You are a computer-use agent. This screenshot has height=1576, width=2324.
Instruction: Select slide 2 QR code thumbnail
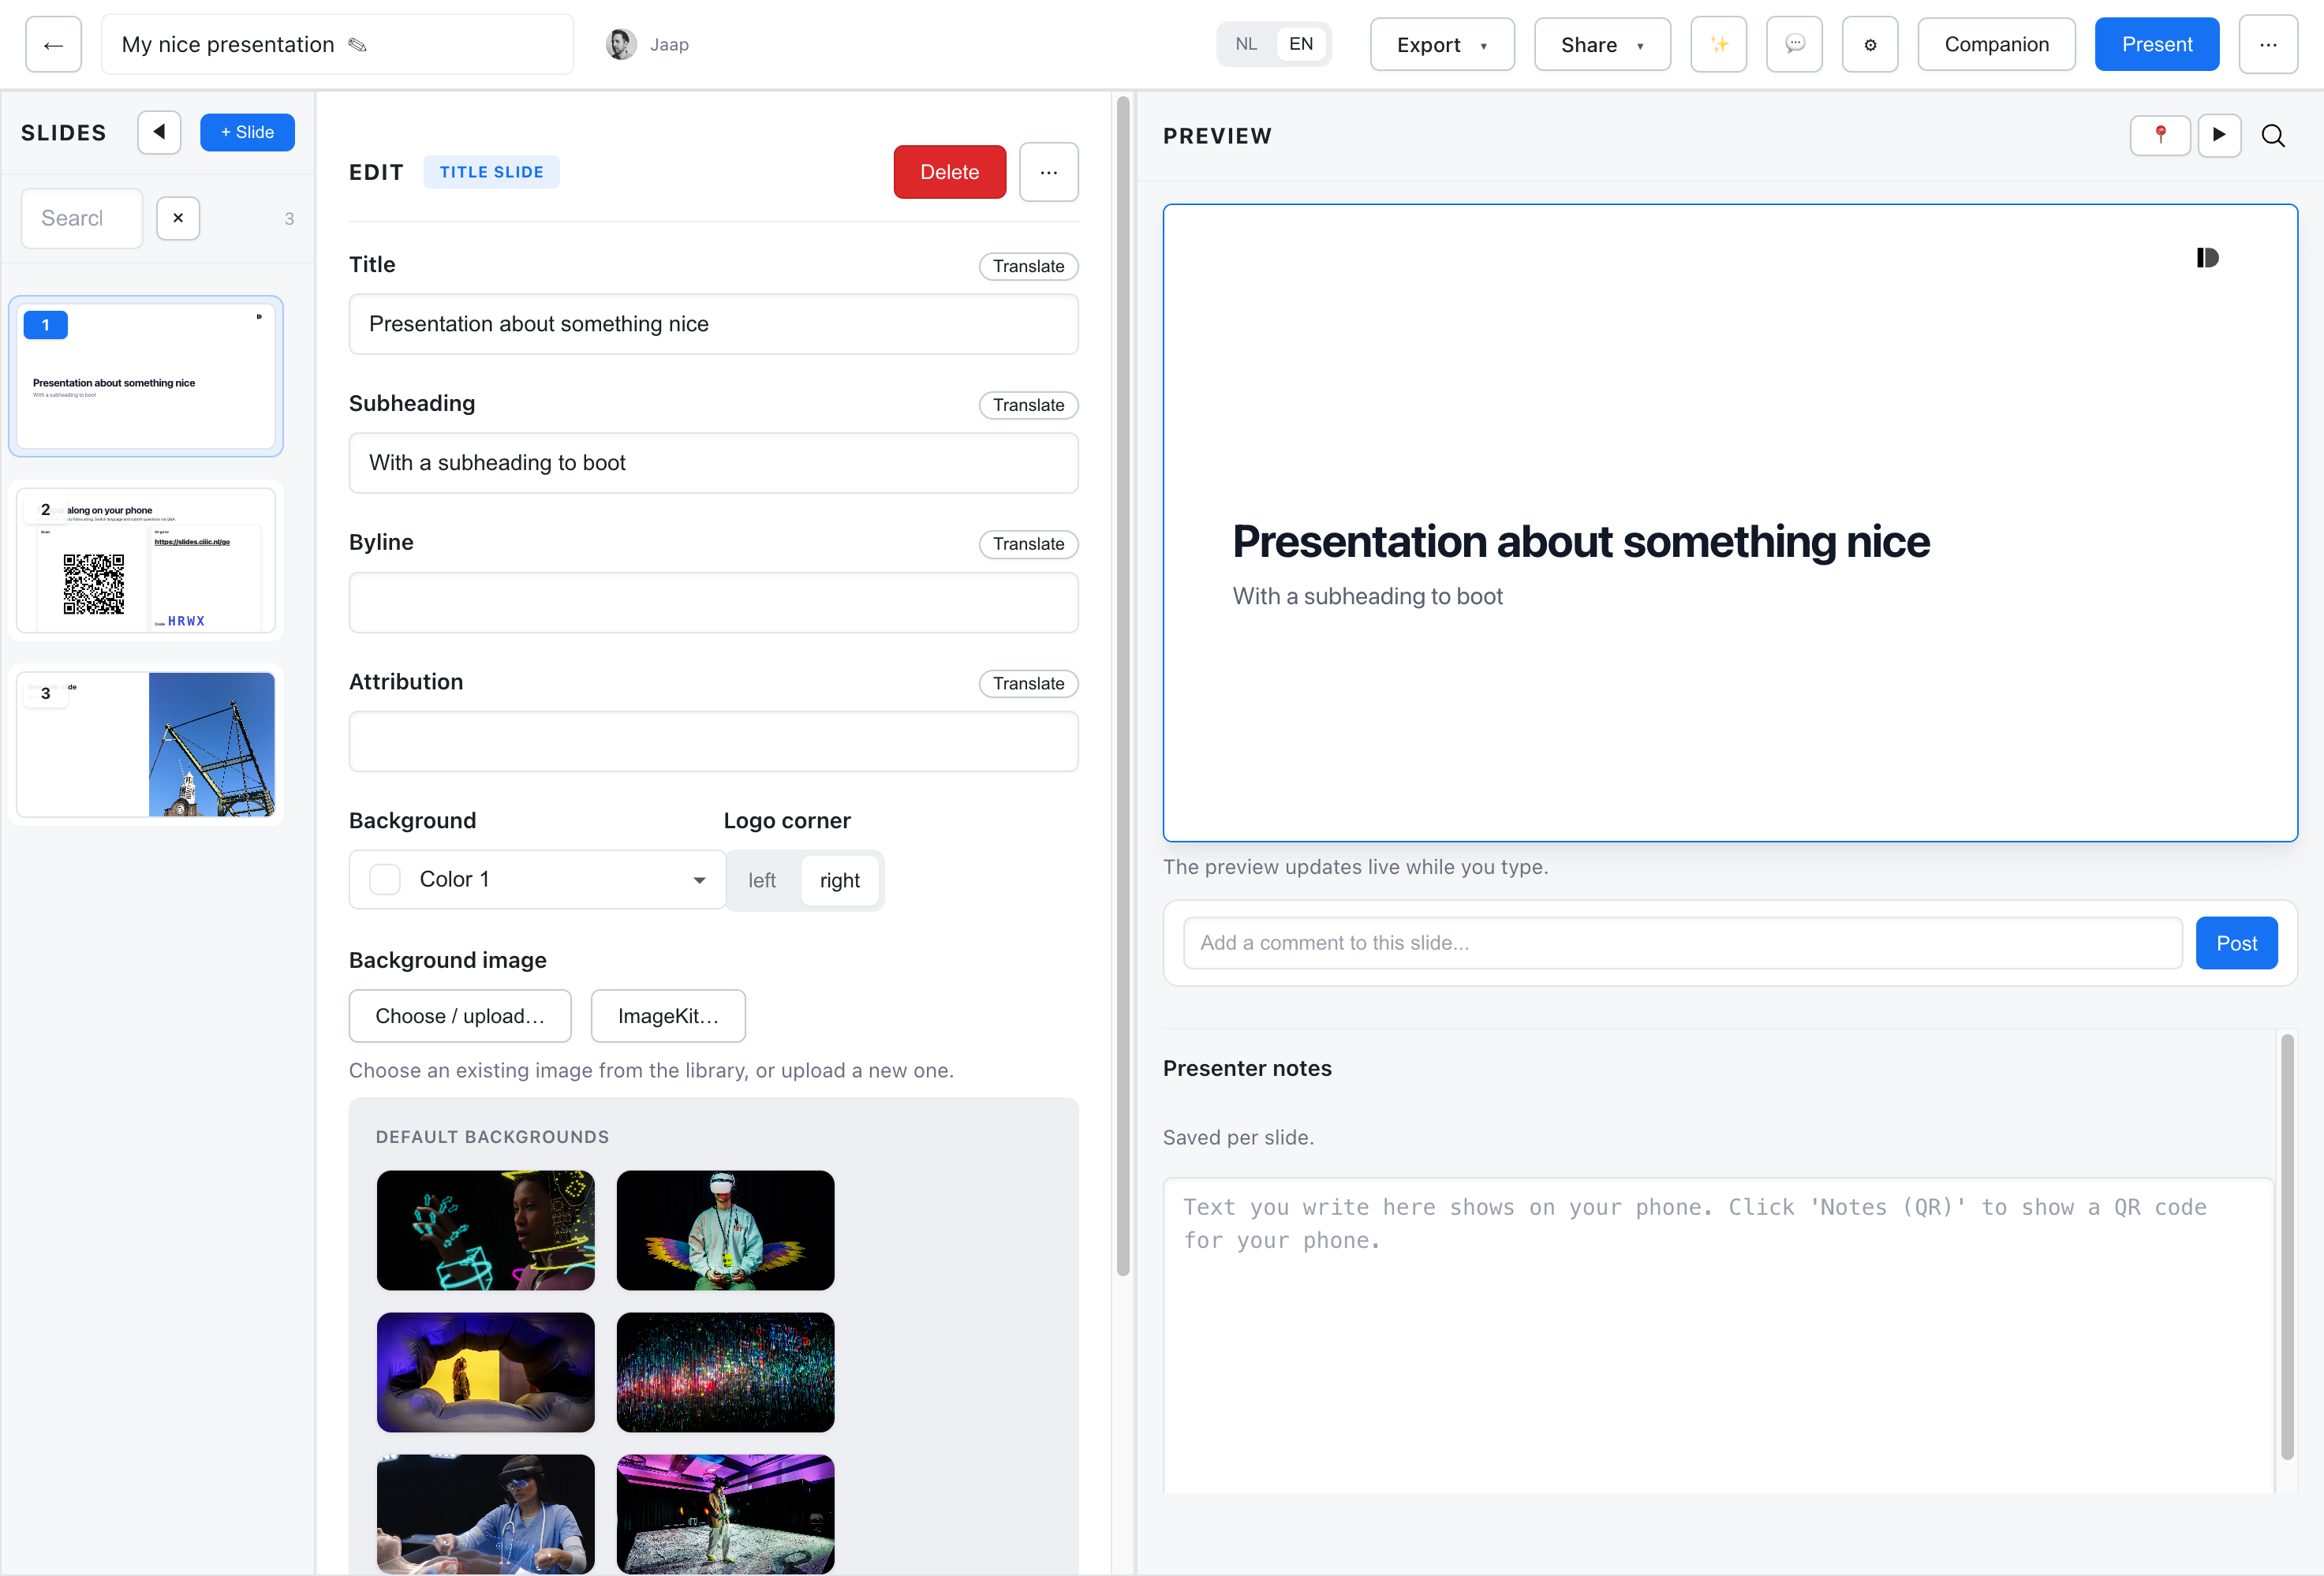point(146,560)
